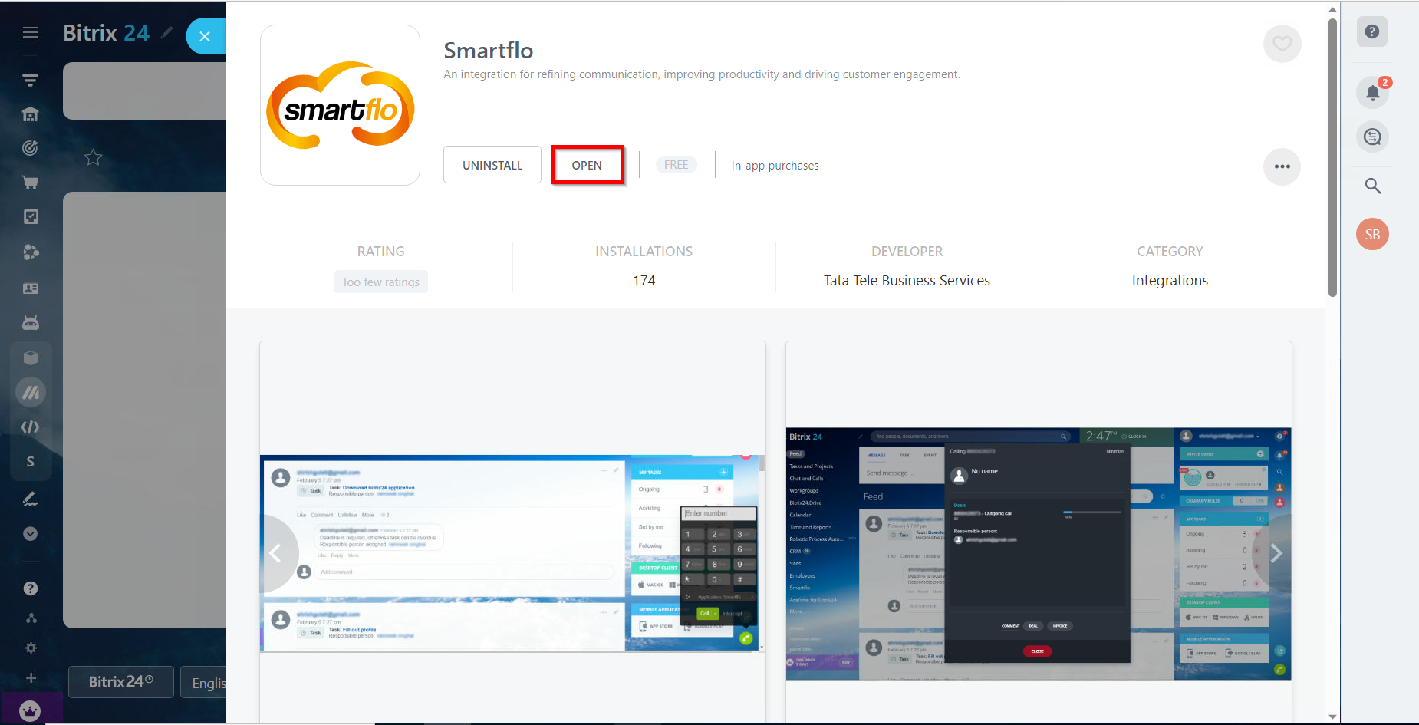Open the settings gear in sidebar
This screenshot has height=725, width=1419.
[31, 648]
